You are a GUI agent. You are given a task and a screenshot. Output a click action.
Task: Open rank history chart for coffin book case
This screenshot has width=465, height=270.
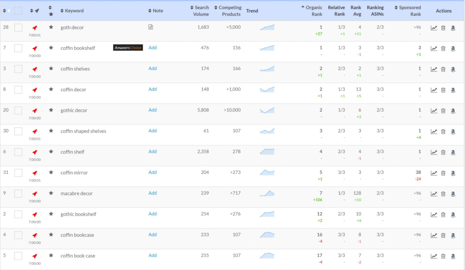tap(433, 256)
